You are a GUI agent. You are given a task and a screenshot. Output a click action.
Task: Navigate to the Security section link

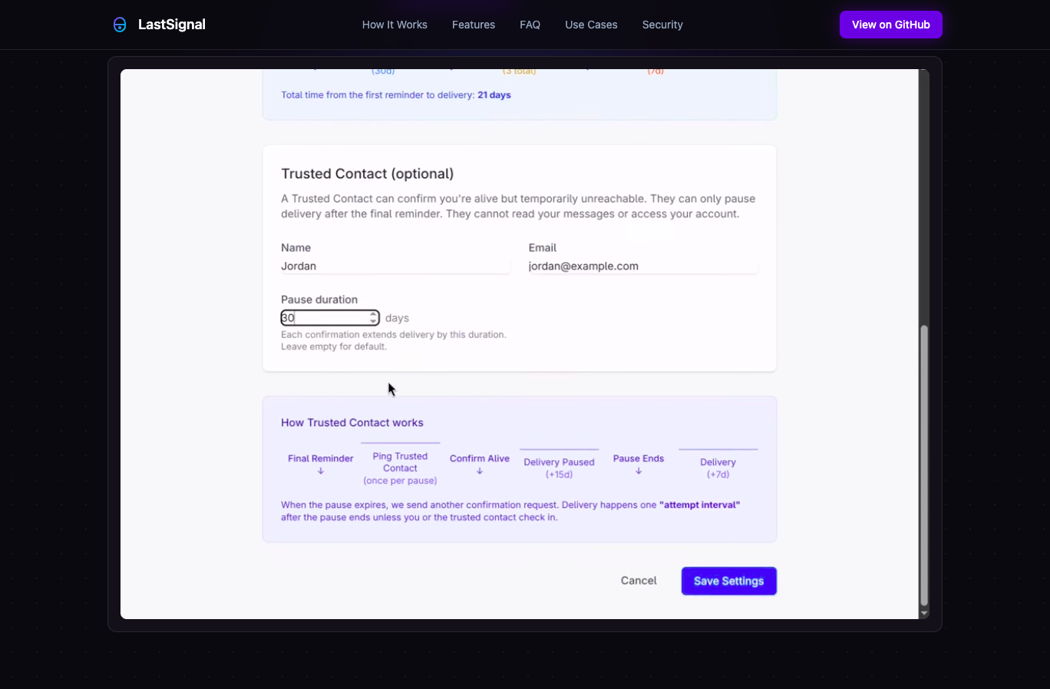[662, 25]
